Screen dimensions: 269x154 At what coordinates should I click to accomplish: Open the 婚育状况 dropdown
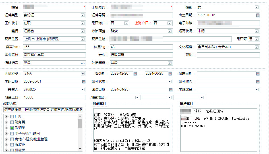257,31
